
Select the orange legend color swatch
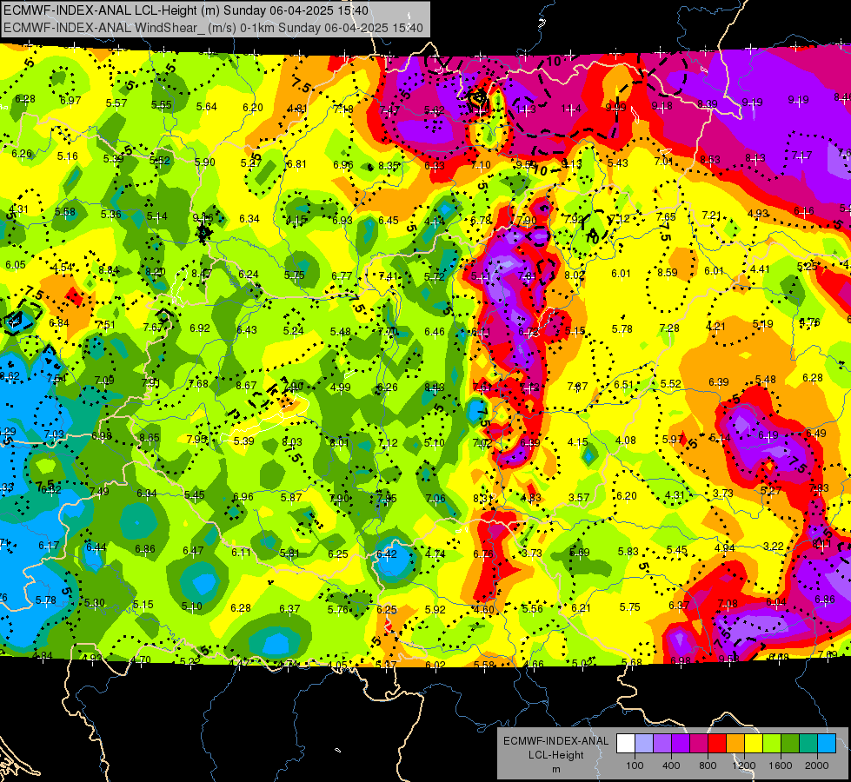[x=735, y=744]
